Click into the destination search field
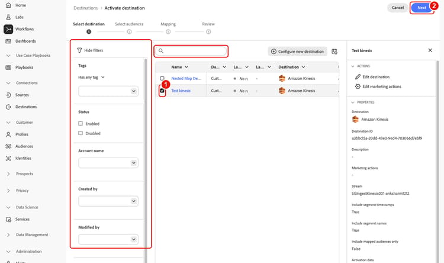 pyautogui.click(x=191, y=51)
